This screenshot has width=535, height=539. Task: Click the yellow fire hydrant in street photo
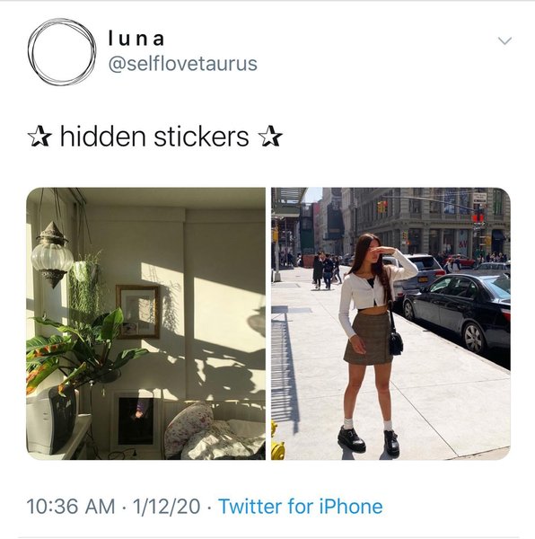point(277,442)
